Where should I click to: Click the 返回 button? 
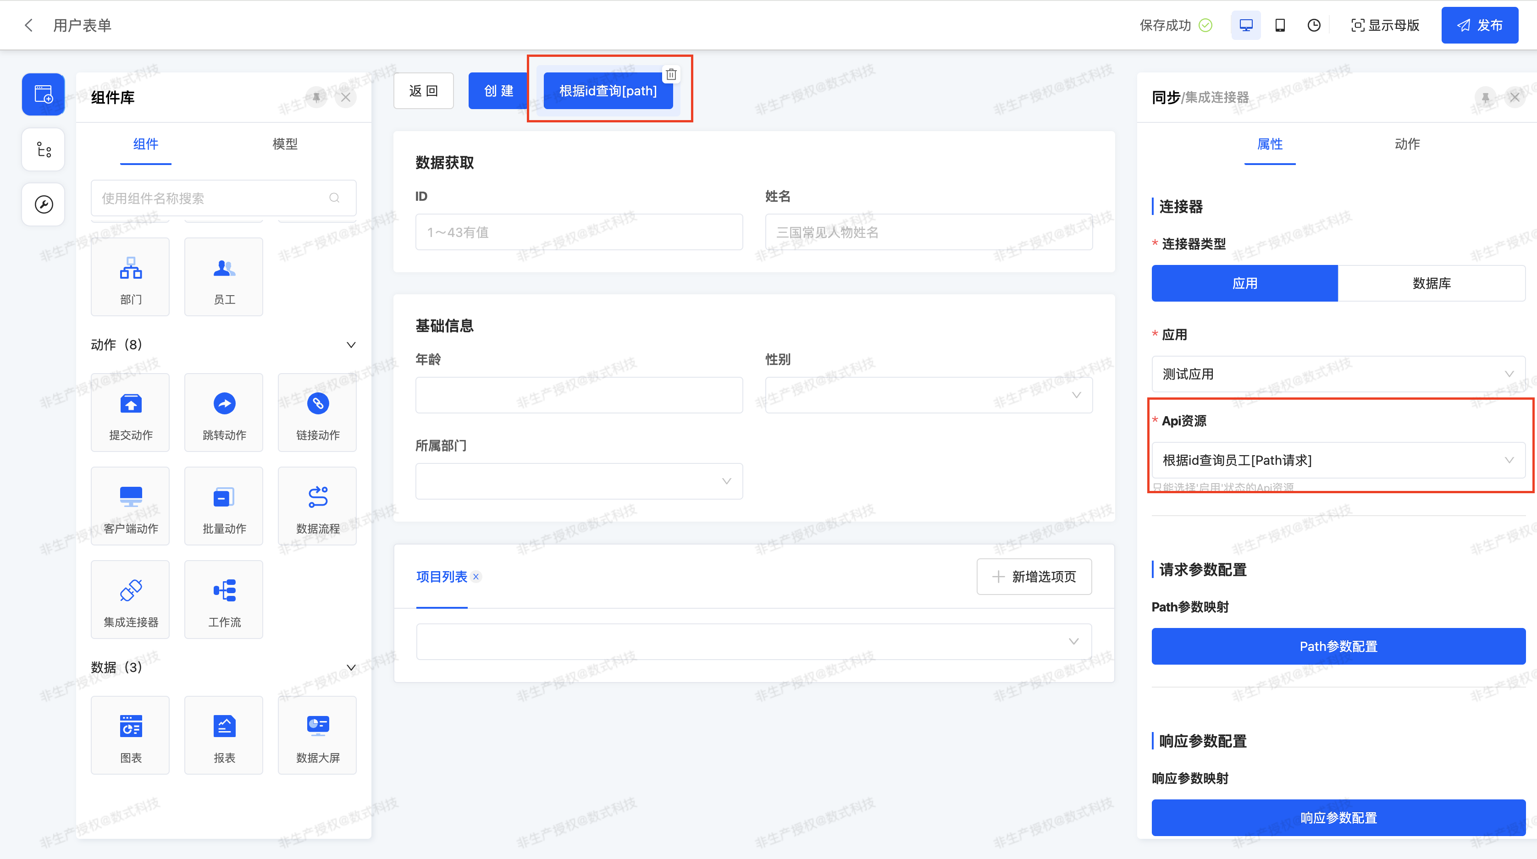(x=424, y=91)
